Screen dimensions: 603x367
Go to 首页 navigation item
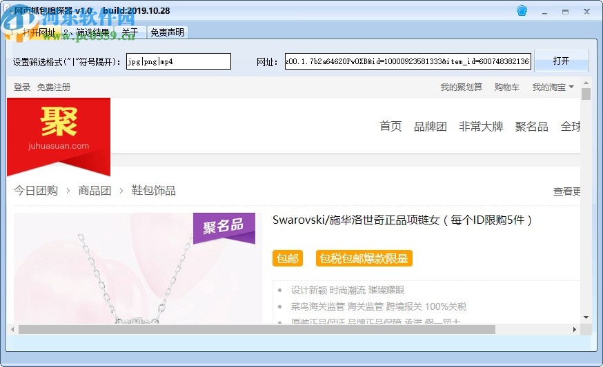(391, 126)
